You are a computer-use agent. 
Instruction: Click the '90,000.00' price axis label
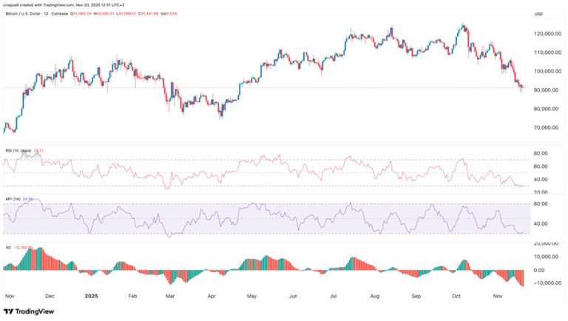[x=548, y=90]
